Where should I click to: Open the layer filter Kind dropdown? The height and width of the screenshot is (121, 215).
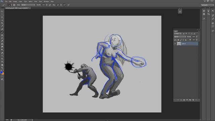[x=178, y=34]
